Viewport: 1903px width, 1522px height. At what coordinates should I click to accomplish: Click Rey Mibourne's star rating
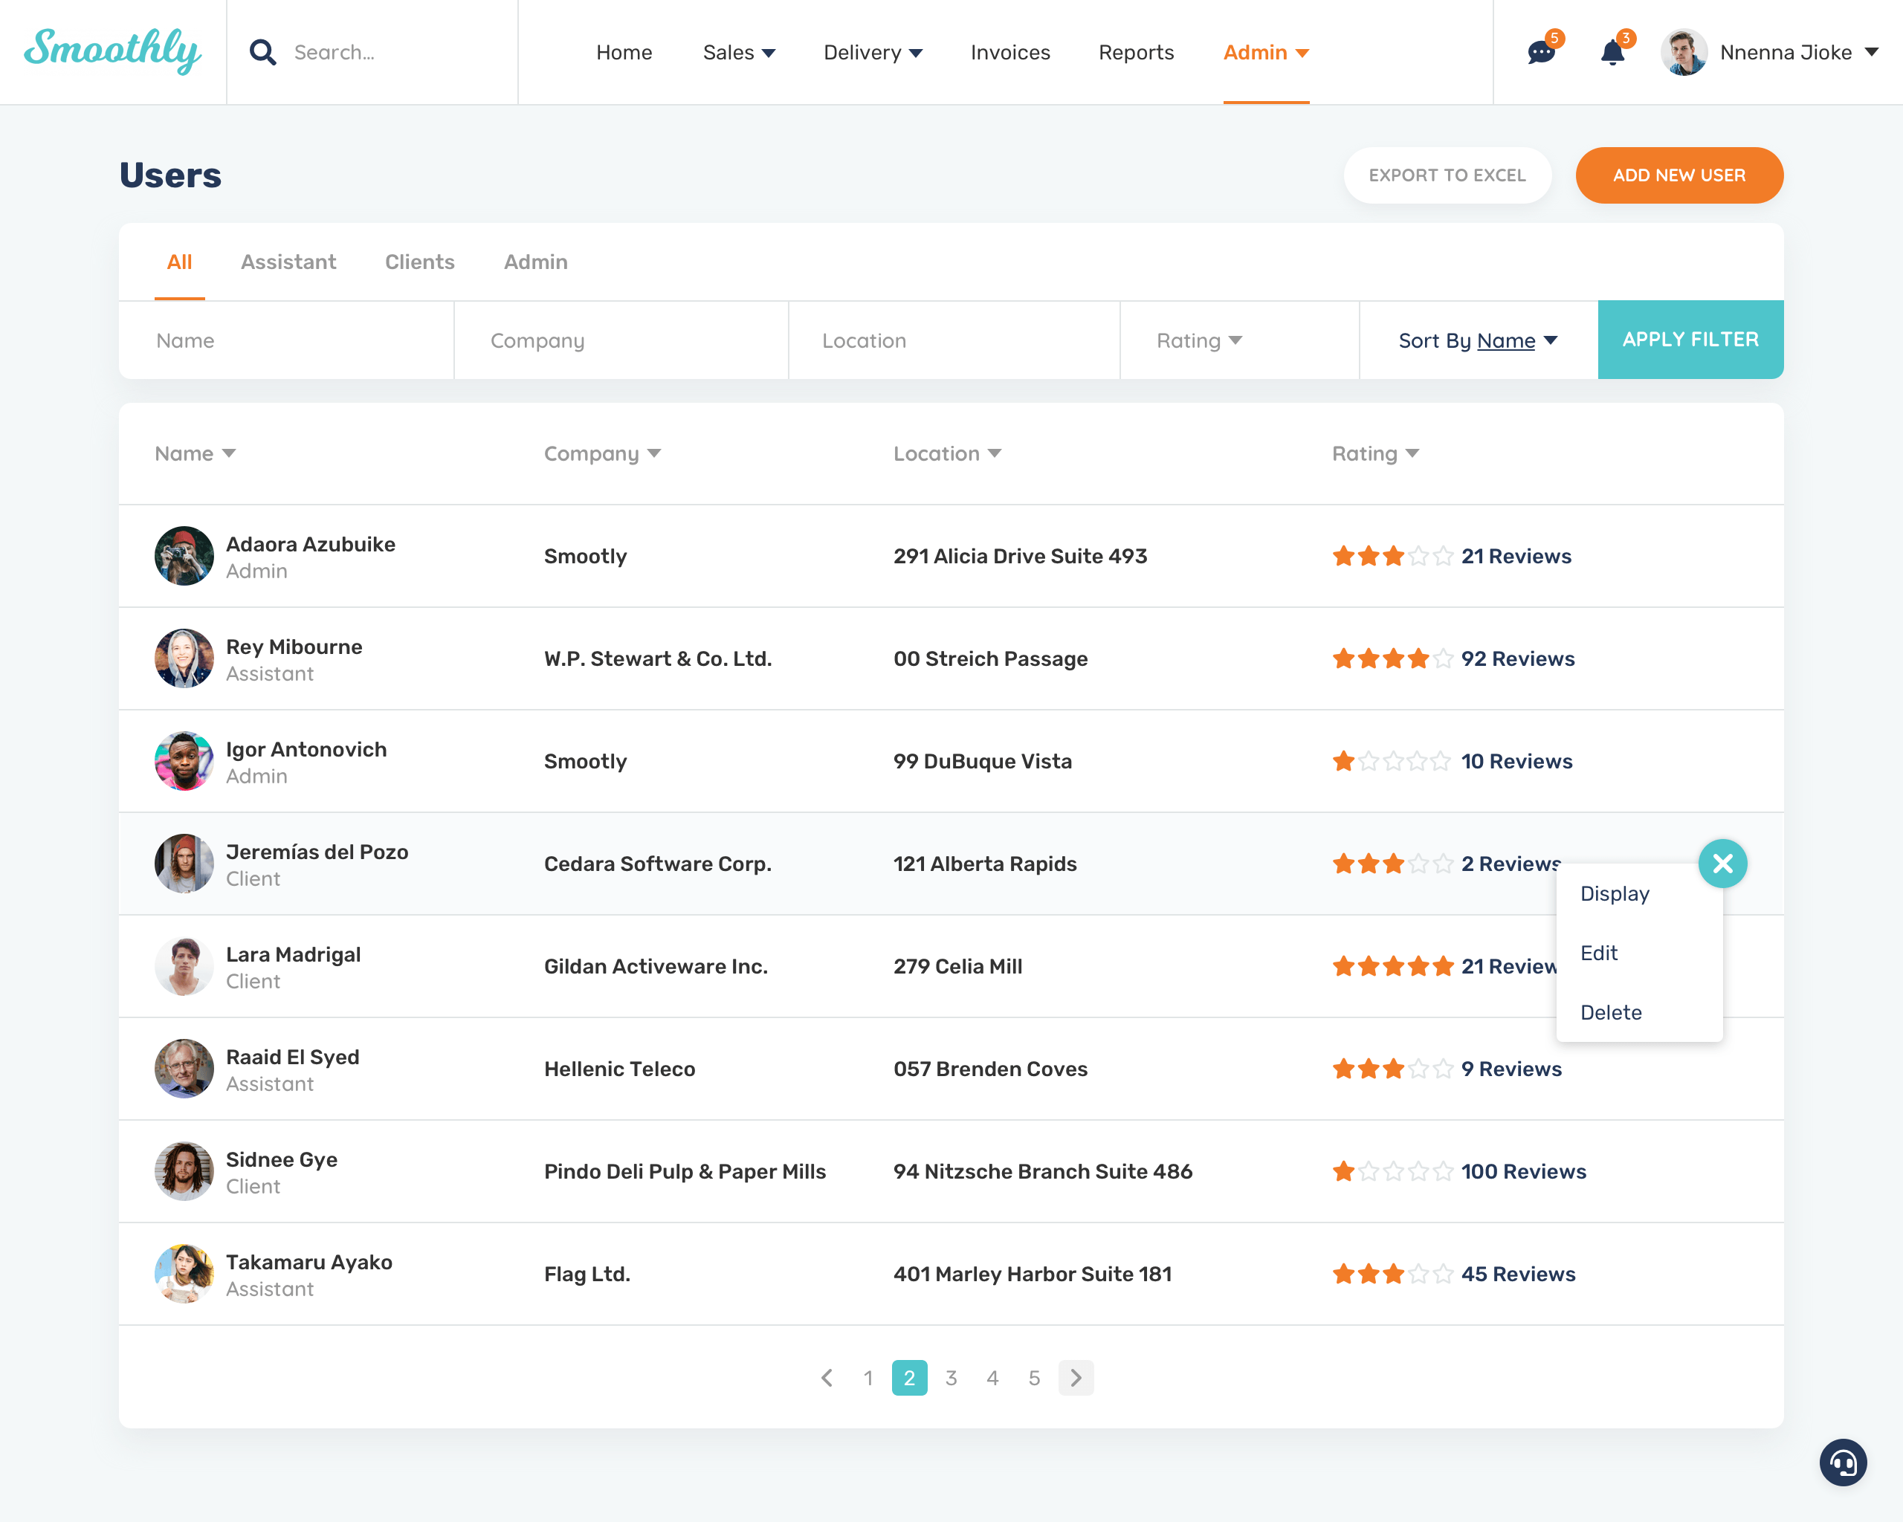click(x=1393, y=658)
